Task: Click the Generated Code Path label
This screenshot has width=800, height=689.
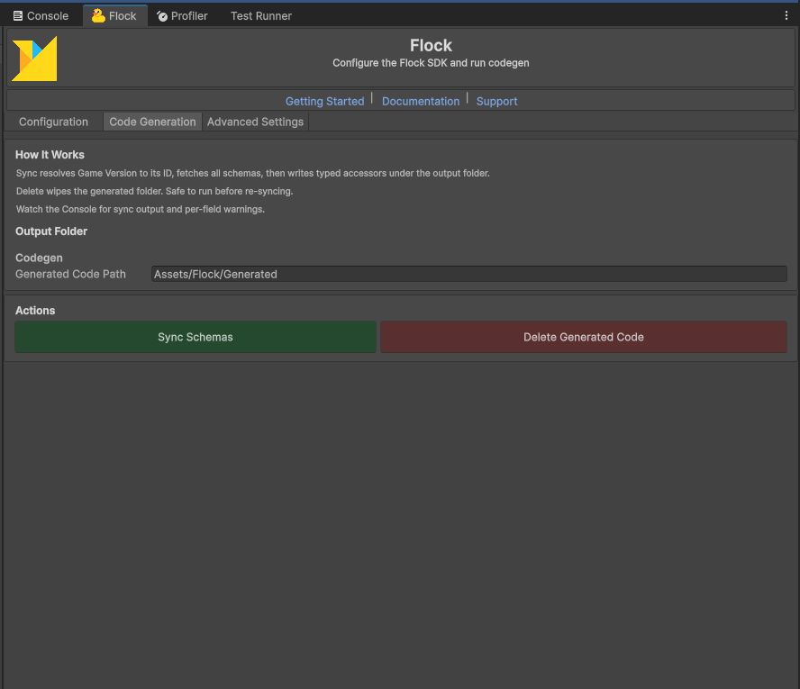Action: click(x=70, y=274)
